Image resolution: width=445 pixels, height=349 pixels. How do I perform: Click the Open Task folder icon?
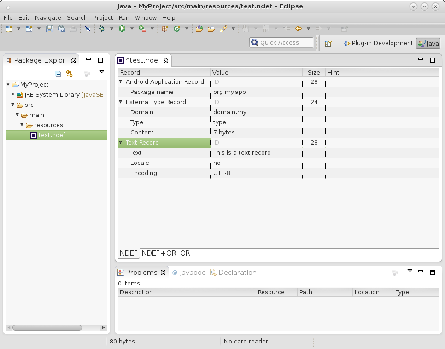pos(211,29)
